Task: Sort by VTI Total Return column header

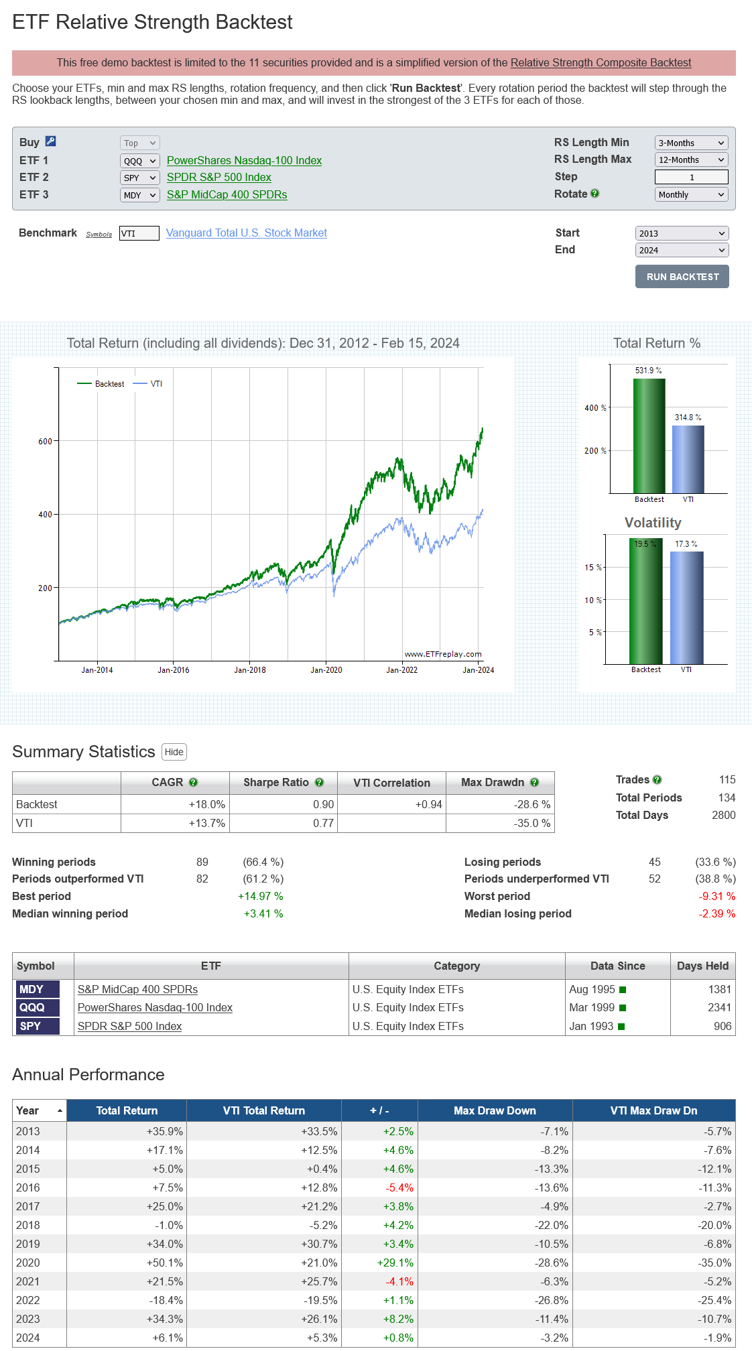Action: 264,1111
